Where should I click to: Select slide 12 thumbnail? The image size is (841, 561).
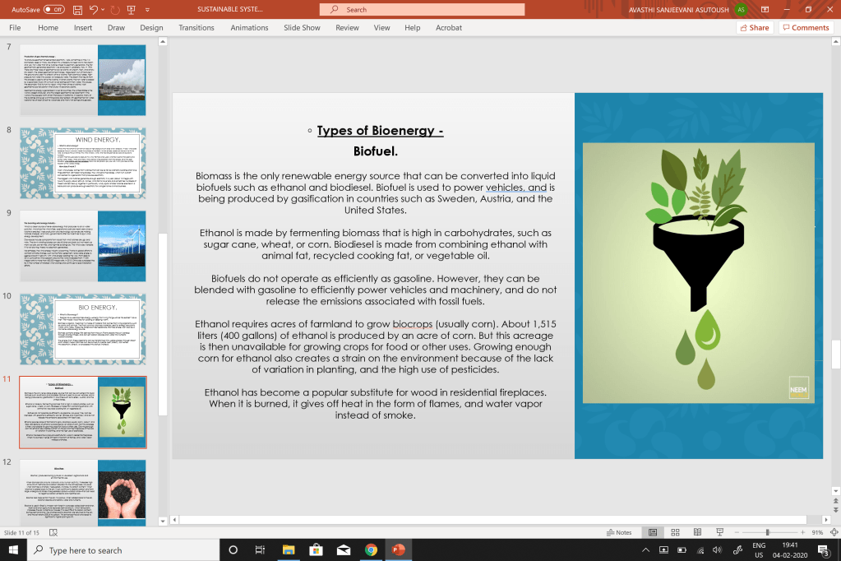pos(82,492)
